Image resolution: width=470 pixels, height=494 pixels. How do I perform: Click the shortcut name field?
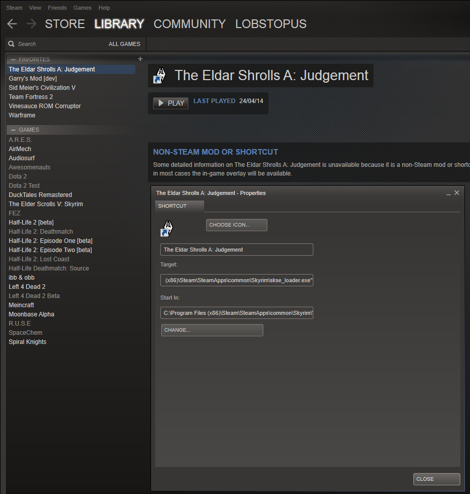[x=237, y=250]
